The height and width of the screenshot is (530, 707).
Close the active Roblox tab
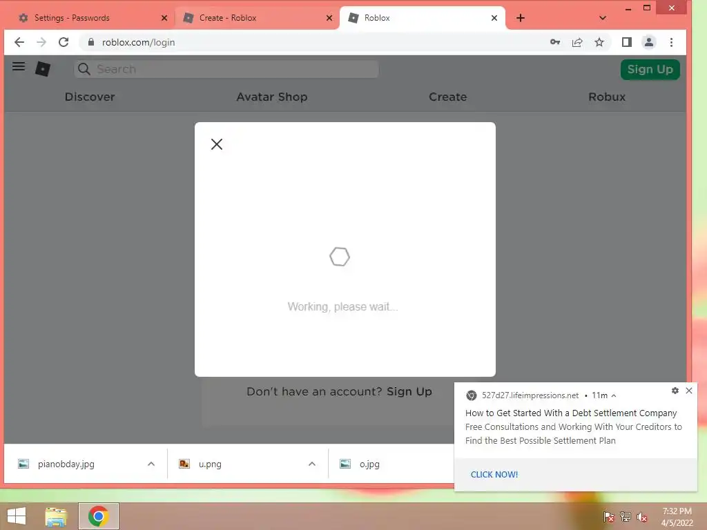494,18
